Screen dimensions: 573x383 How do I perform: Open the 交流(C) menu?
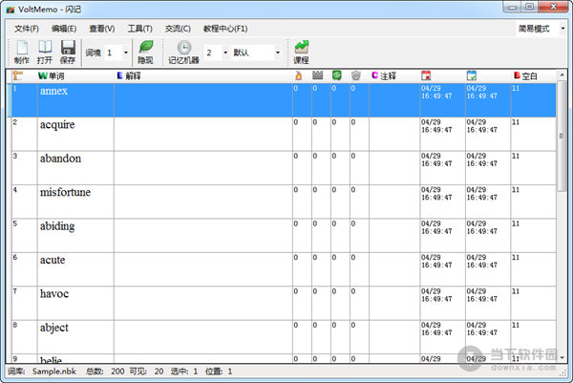coord(178,29)
